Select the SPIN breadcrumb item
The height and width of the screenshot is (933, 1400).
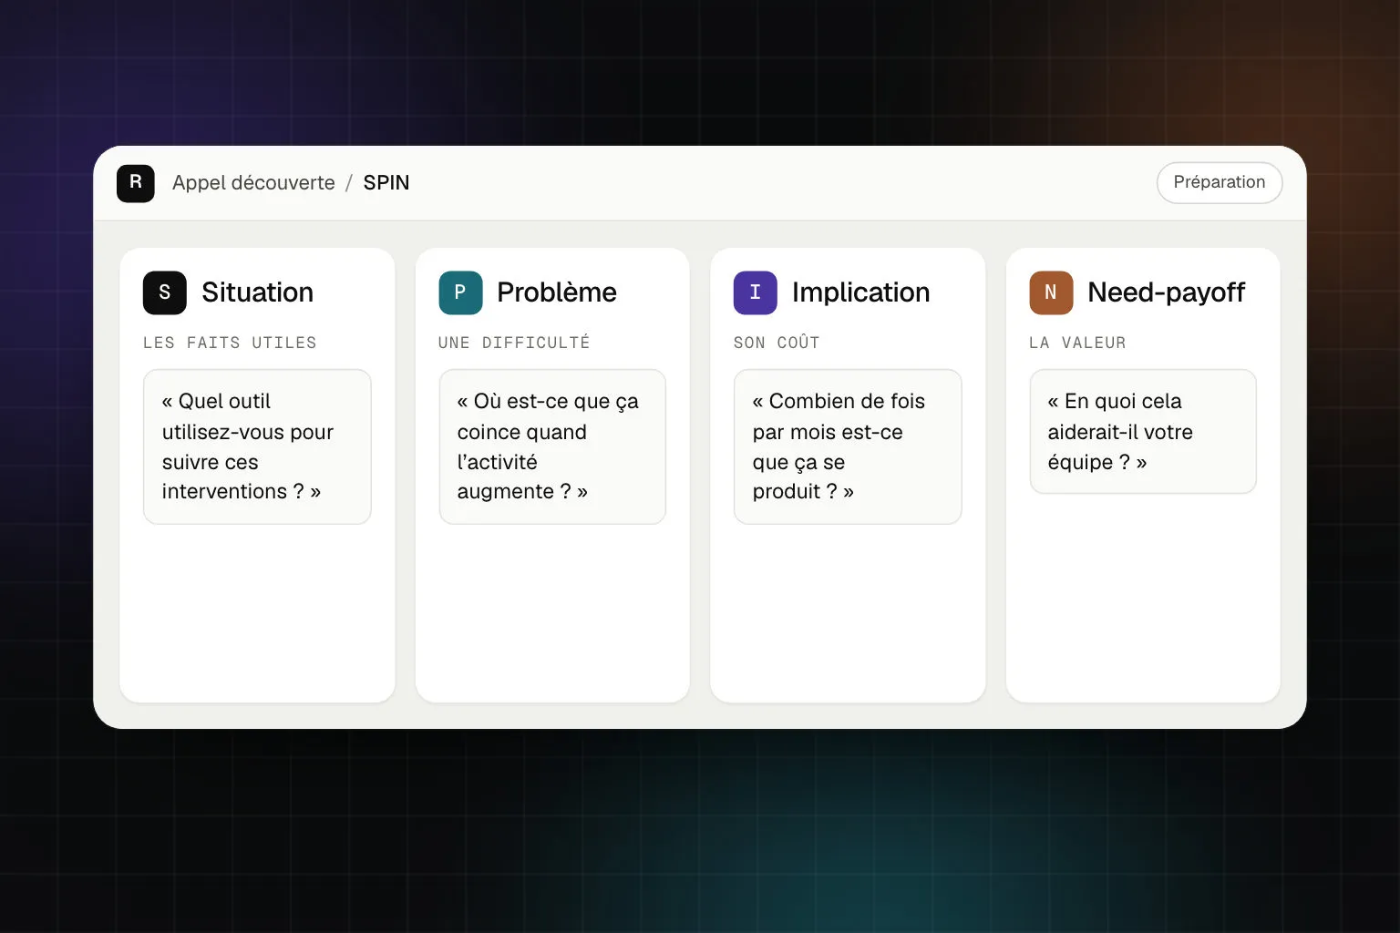click(386, 183)
